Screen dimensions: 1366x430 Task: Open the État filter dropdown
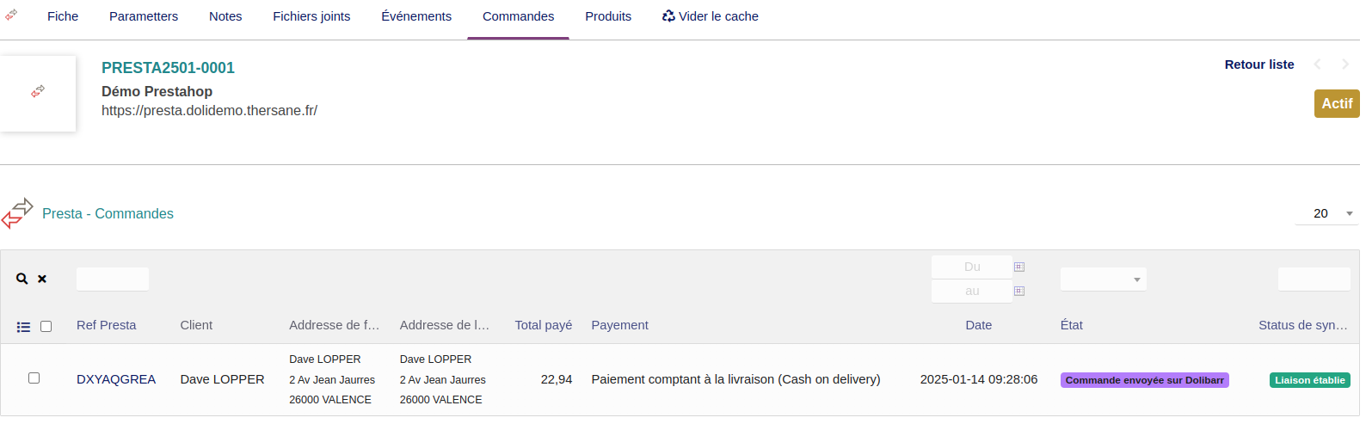pyautogui.click(x=1103, y=279)
